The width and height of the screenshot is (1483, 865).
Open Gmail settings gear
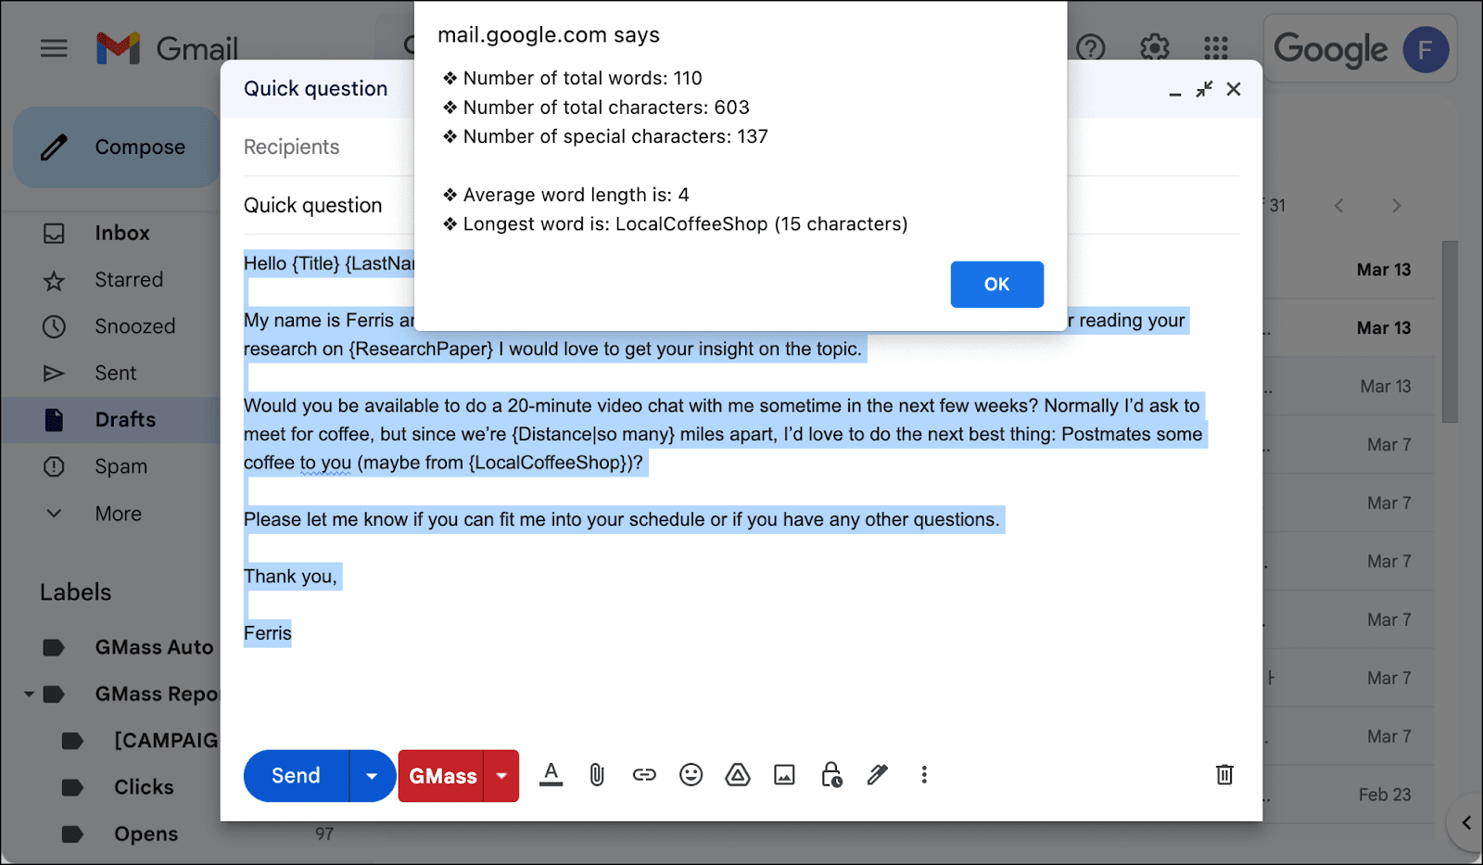point(1154,47)
